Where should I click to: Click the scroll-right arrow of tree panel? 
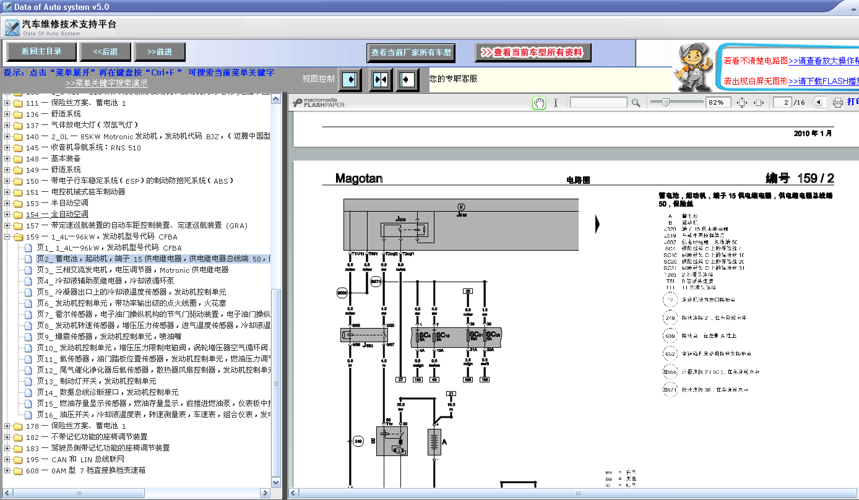(x=265, y=493)
